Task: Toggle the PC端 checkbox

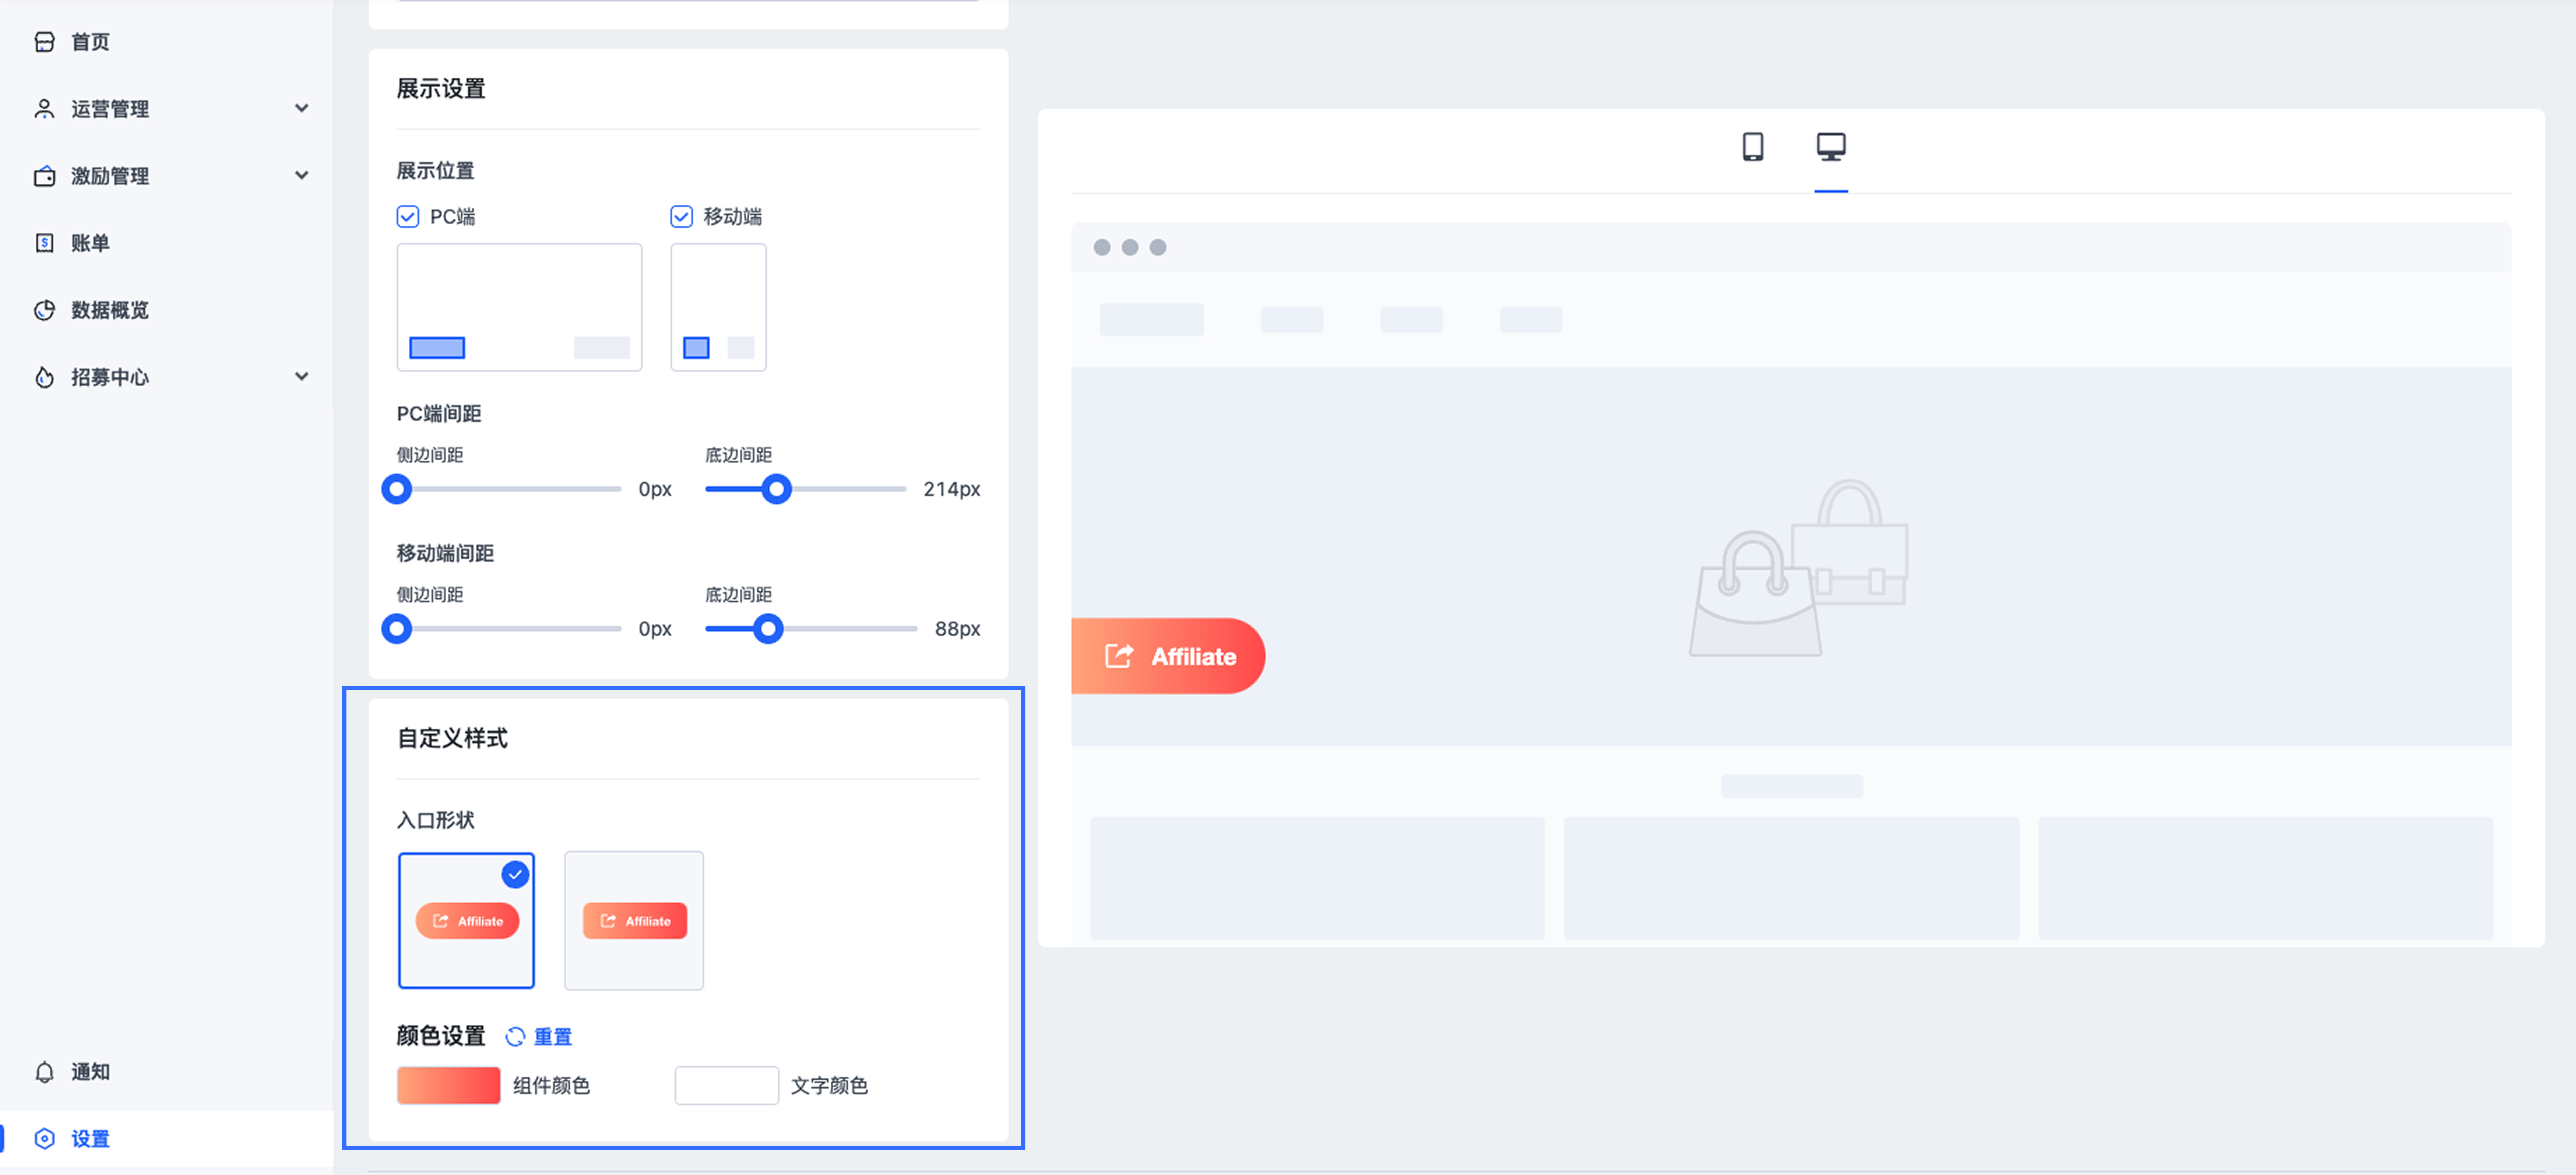Action: [x=408, y=217]
